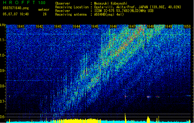The image size is (194, 123).
Task: Click the meteor count 26
Action: click(x=45, y=14)
